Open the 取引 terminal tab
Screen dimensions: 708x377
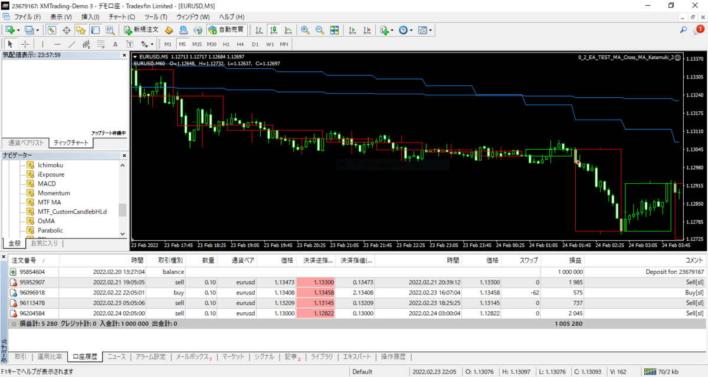pos(21,356)
